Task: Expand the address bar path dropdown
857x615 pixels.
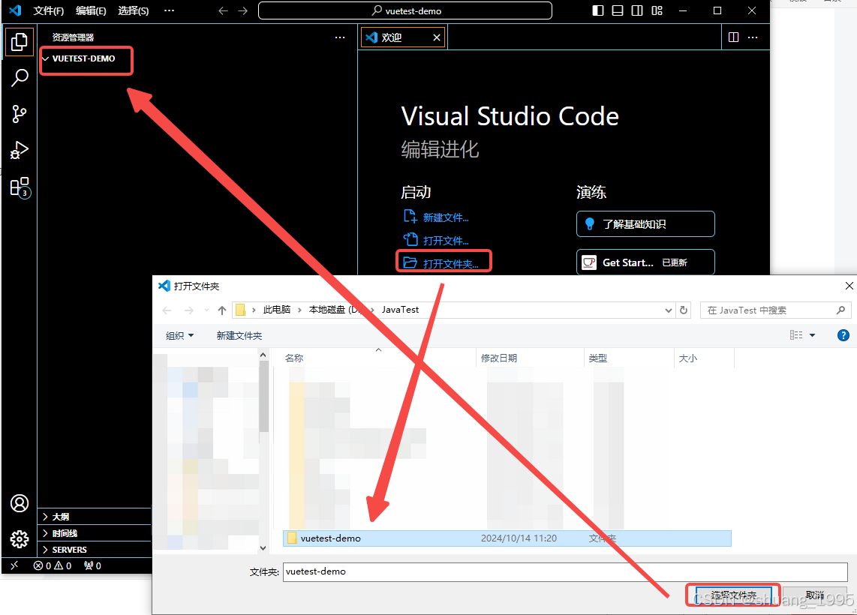Action: pyautogui.click(x=669, y=310)
